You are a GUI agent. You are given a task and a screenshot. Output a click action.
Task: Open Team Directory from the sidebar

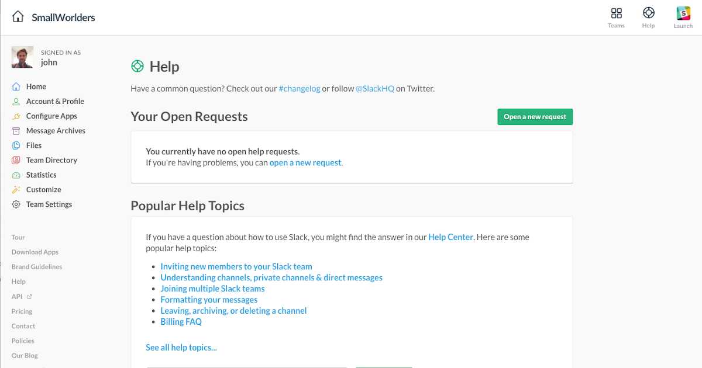tap(51, 160)
